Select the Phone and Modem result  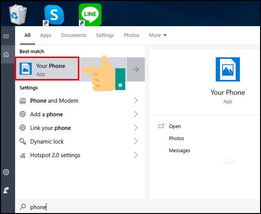click(x=80, y=100)
